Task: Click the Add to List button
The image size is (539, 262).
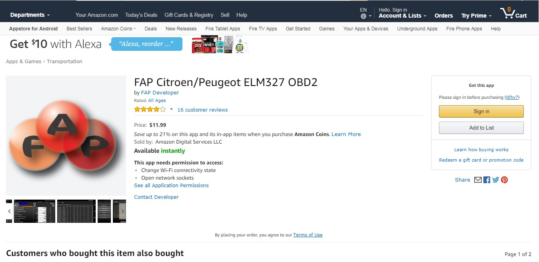Action: pos(481,128)
